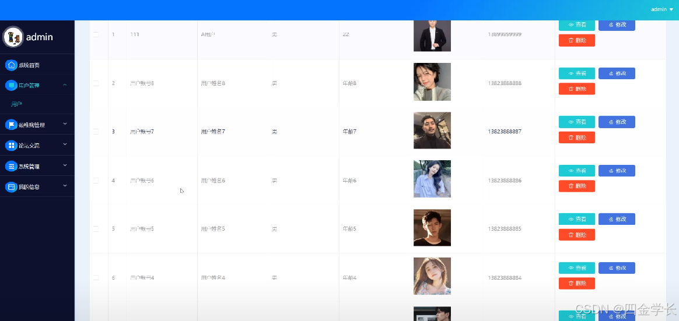This screenshot has width=679, height=321.
Task: Click 删除 for the 用户账号8 row
Action: [x=577, y=89]
